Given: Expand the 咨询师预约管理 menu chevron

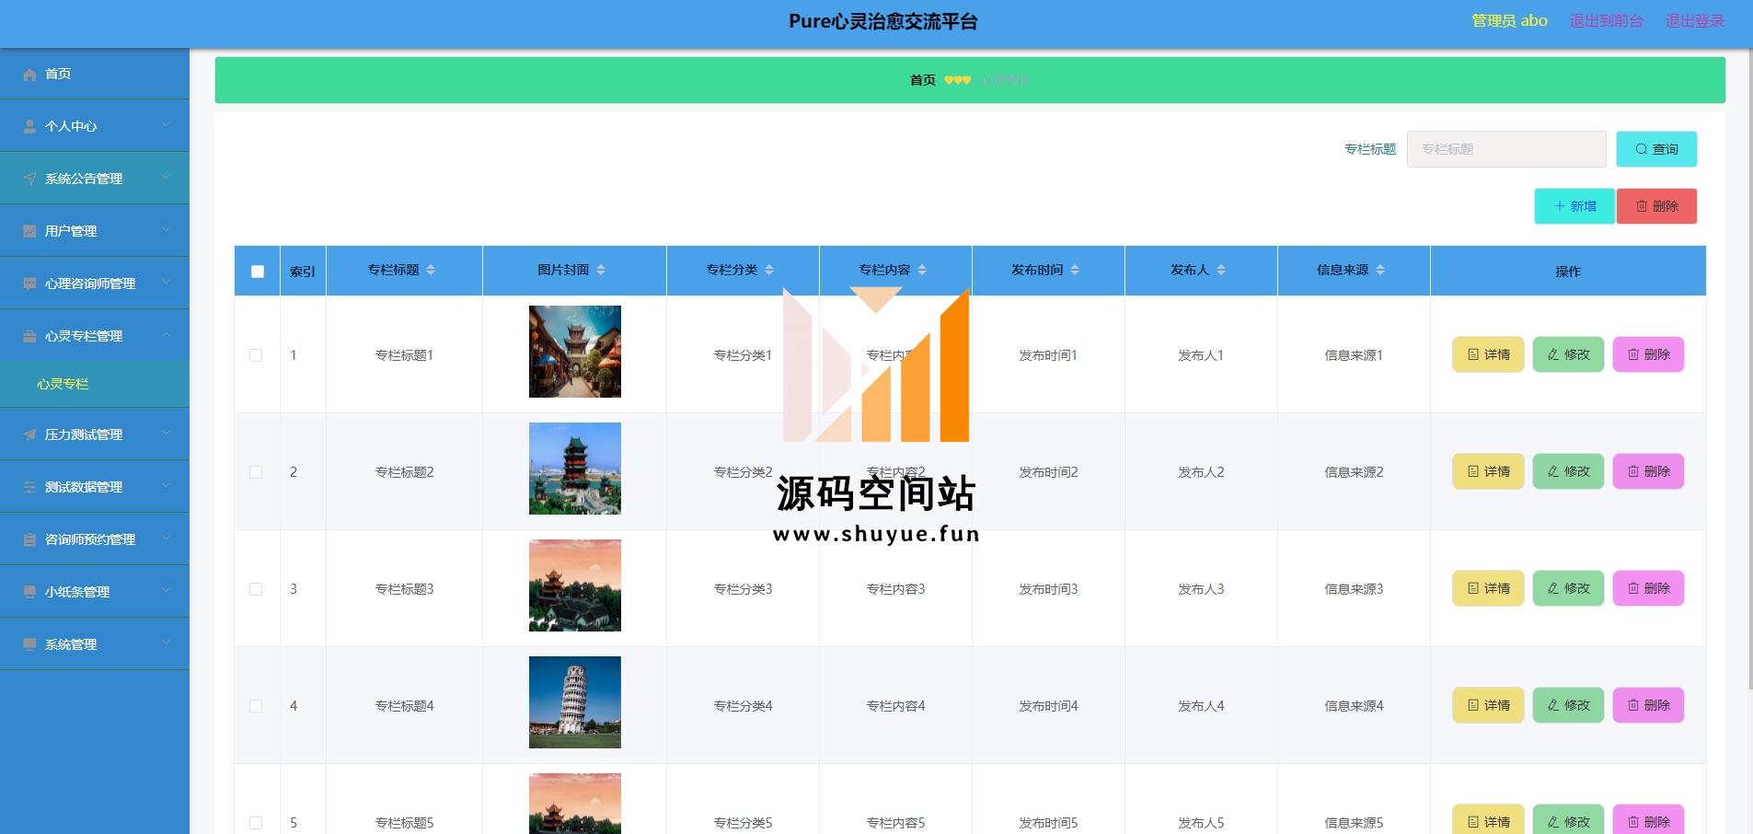Looking at the screenshot, I should (166, 538).
